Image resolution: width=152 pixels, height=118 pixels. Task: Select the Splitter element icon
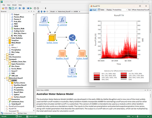coord(72,38)
